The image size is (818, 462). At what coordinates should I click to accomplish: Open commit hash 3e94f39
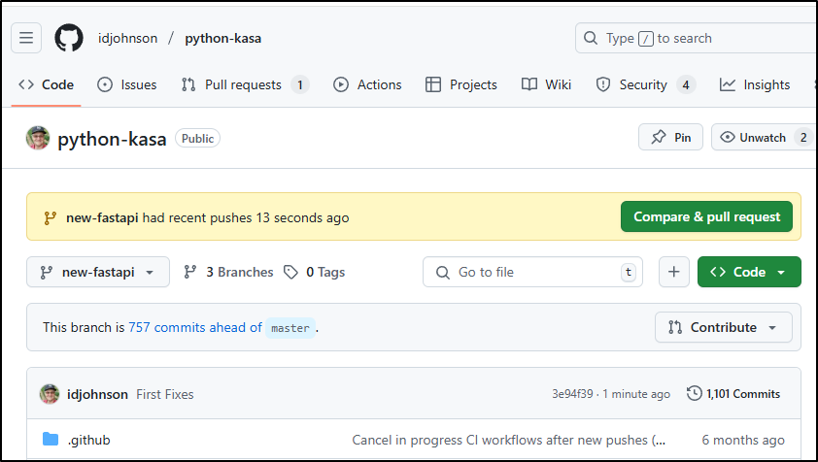tap(572, 394)
